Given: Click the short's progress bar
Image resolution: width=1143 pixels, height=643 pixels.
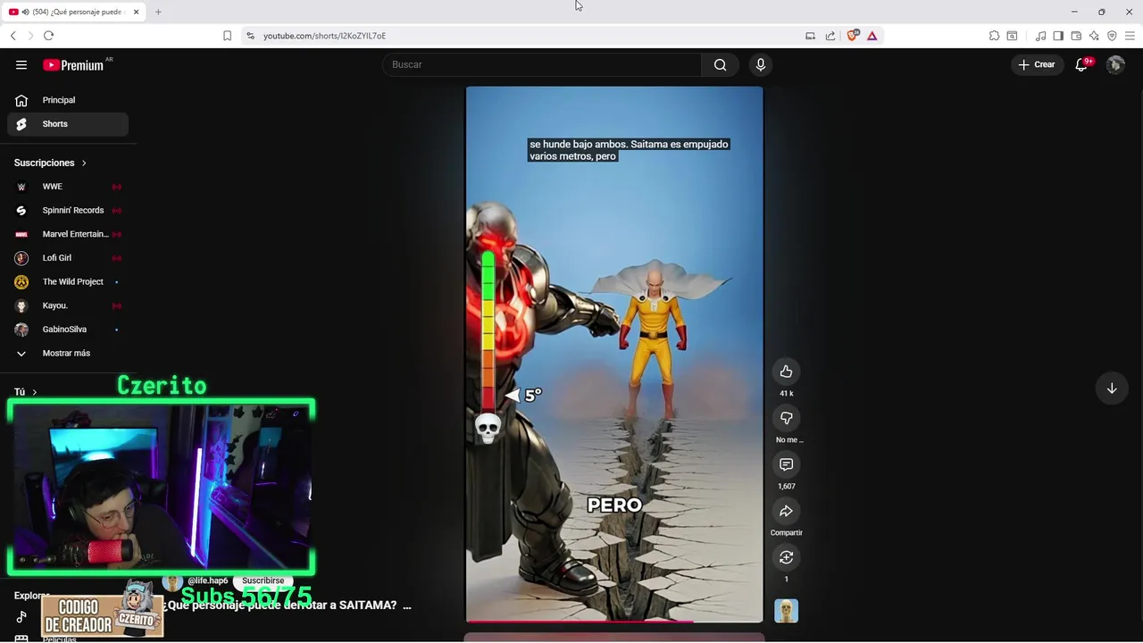Looking at the screenshot, I should coord(614,621).
